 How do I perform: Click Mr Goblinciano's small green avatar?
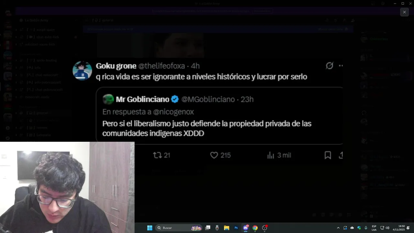tap(108, 99)
